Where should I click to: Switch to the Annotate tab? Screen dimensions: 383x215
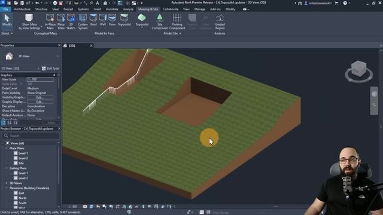click(112, 9)
